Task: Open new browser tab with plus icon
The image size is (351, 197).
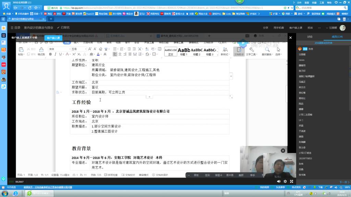Action: (51, 19)
